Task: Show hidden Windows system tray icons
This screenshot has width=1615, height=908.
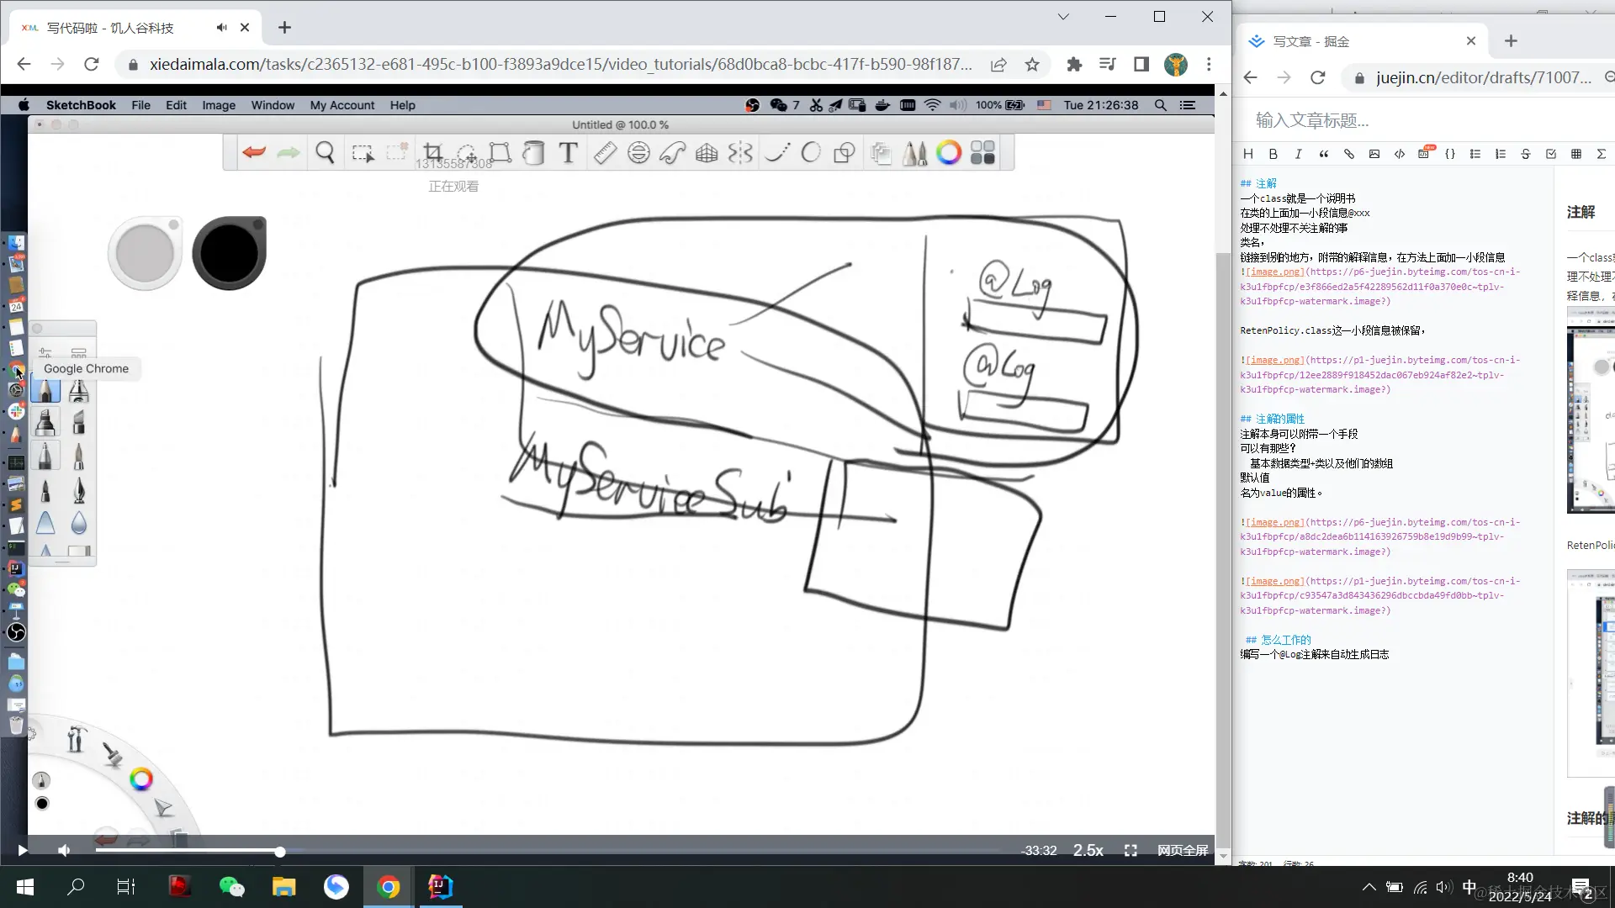Action: click(x=1369, y=887)
